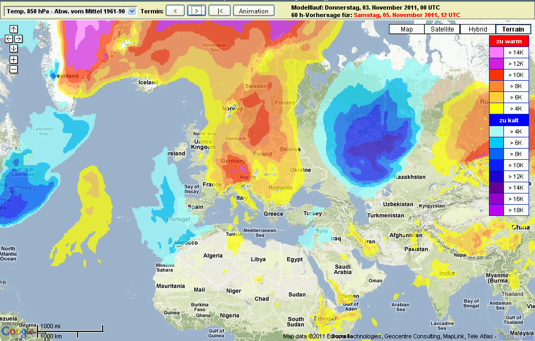Click the Greenland label on the map
The width and height of the screenshot is (535, 341).
[x=65, y=76]
